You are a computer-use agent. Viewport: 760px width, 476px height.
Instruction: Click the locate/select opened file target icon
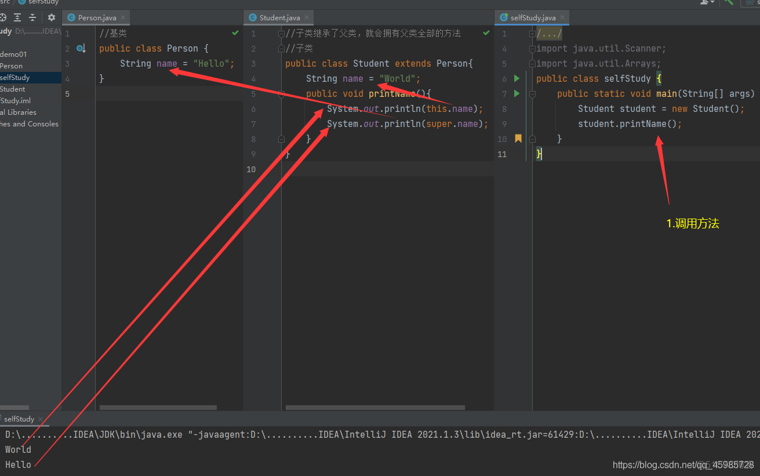point(2,17)
